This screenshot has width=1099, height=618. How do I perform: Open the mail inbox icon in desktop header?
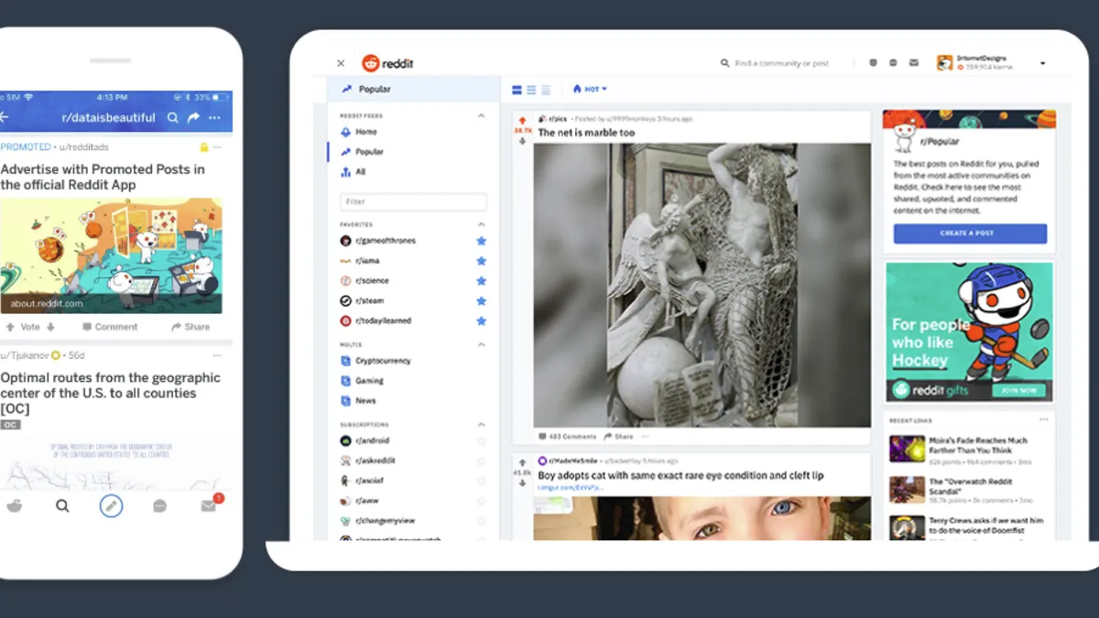click(x=913, y=63)
